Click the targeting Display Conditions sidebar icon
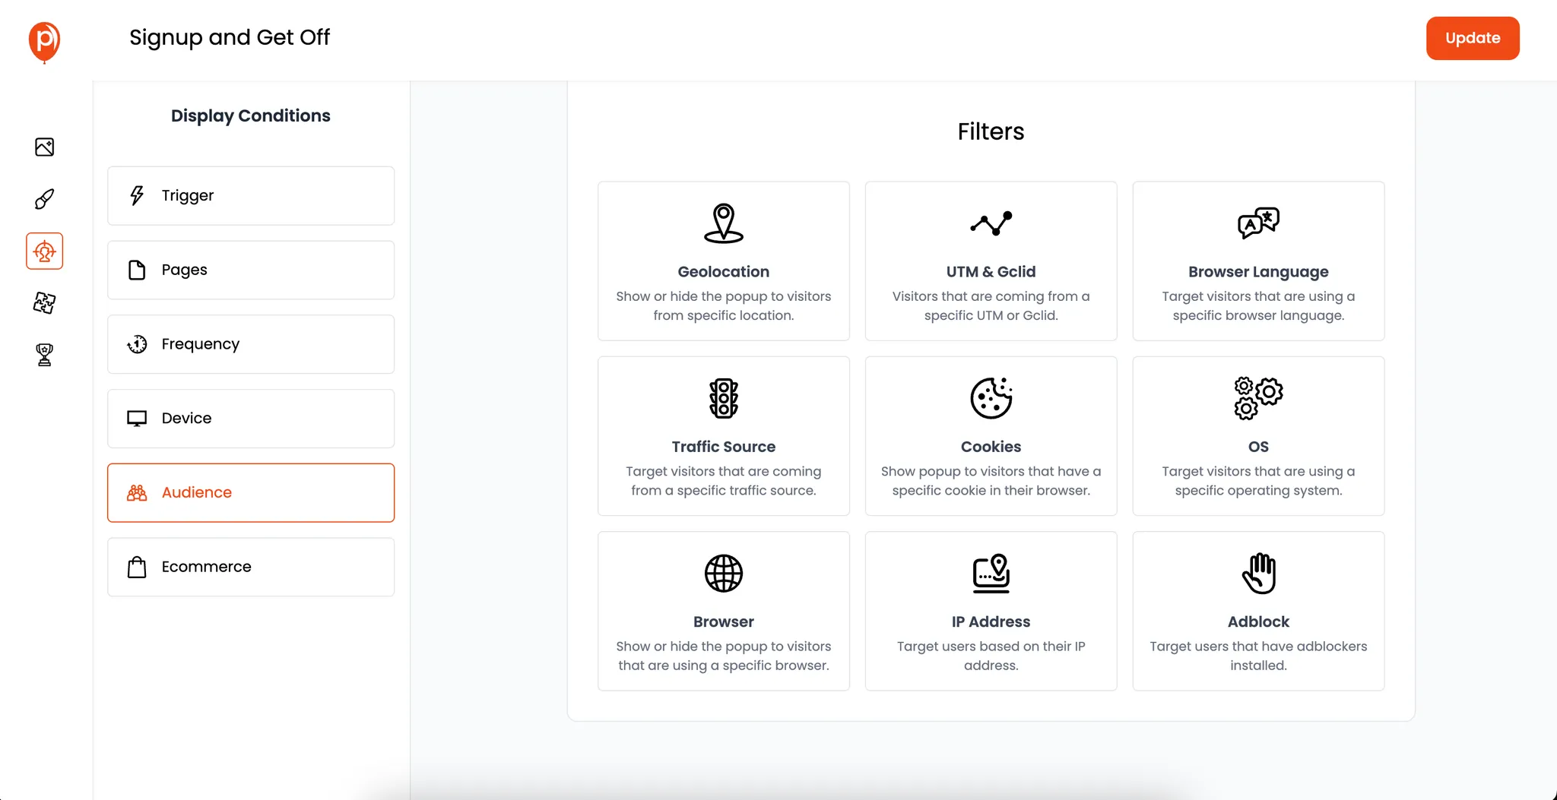The image size is (1557, 800). pos(44,251)
